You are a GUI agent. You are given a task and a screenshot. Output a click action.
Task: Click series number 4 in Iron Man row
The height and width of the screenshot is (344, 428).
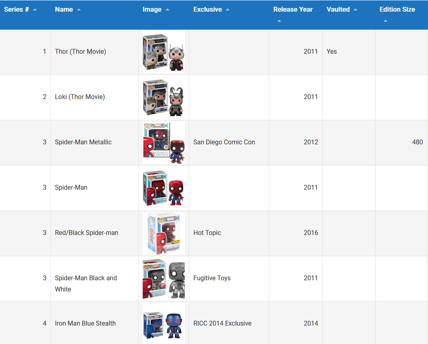pyautogui.click(x=44, y=324)
